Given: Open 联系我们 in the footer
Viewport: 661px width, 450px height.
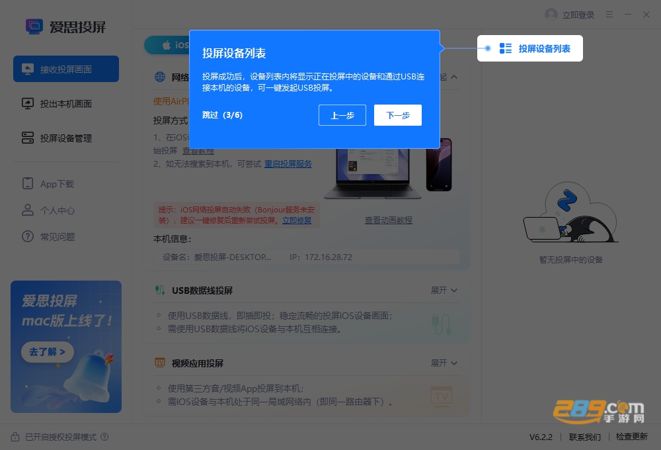Looking at the screenshot, I should click(x=585, y=437).
